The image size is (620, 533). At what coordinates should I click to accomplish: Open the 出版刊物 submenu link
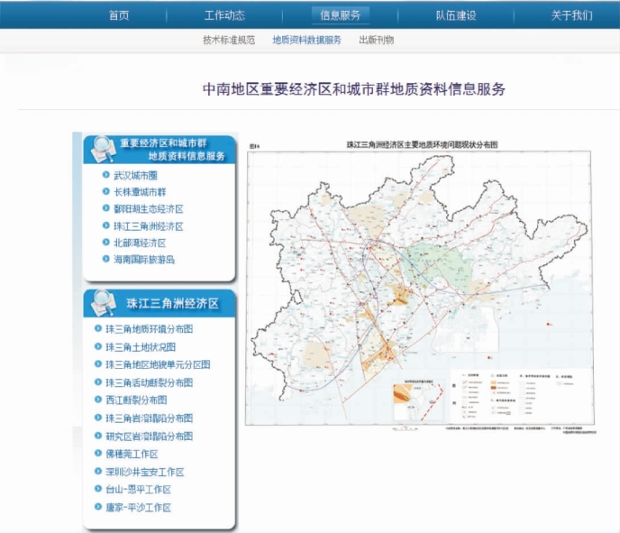376,41
